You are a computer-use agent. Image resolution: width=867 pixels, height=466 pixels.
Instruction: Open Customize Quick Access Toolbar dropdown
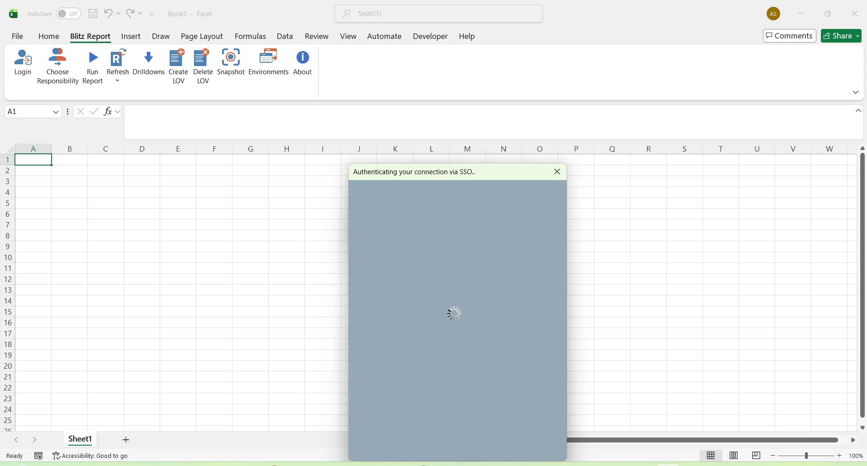click(x=152, y=14)
